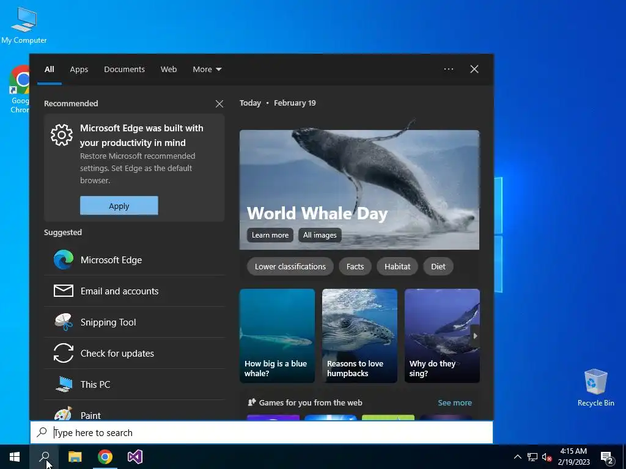Select the Lower classifications chip
Viewport: 626px width, 469px height.
(290, 266)
